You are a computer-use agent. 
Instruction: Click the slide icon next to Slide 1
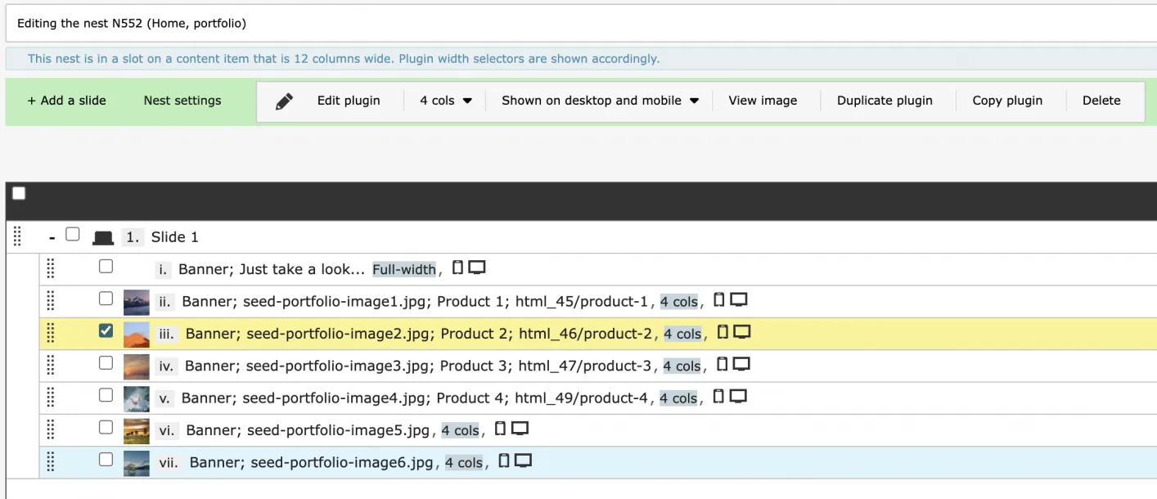click(x=101, y=236)
